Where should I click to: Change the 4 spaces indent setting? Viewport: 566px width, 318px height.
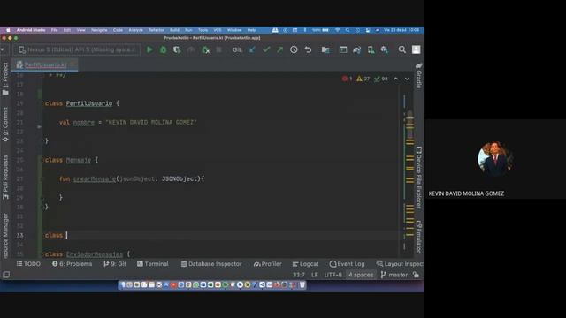pos(361,275)
